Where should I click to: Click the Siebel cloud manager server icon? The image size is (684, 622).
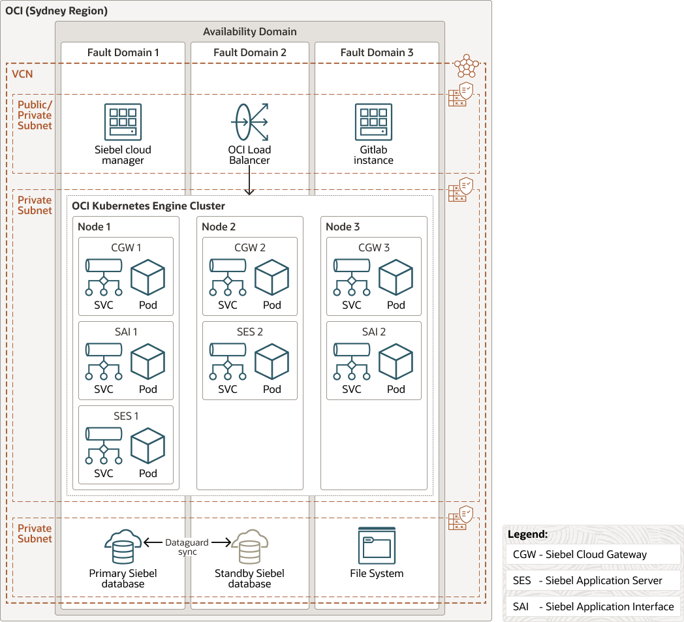click(x=123, y=122)
